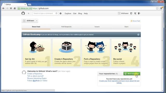Image resolution: width=166 pixels, height=93 pixels.
Task: Click Follow @github on Twitter link
Action: [37, 81]
